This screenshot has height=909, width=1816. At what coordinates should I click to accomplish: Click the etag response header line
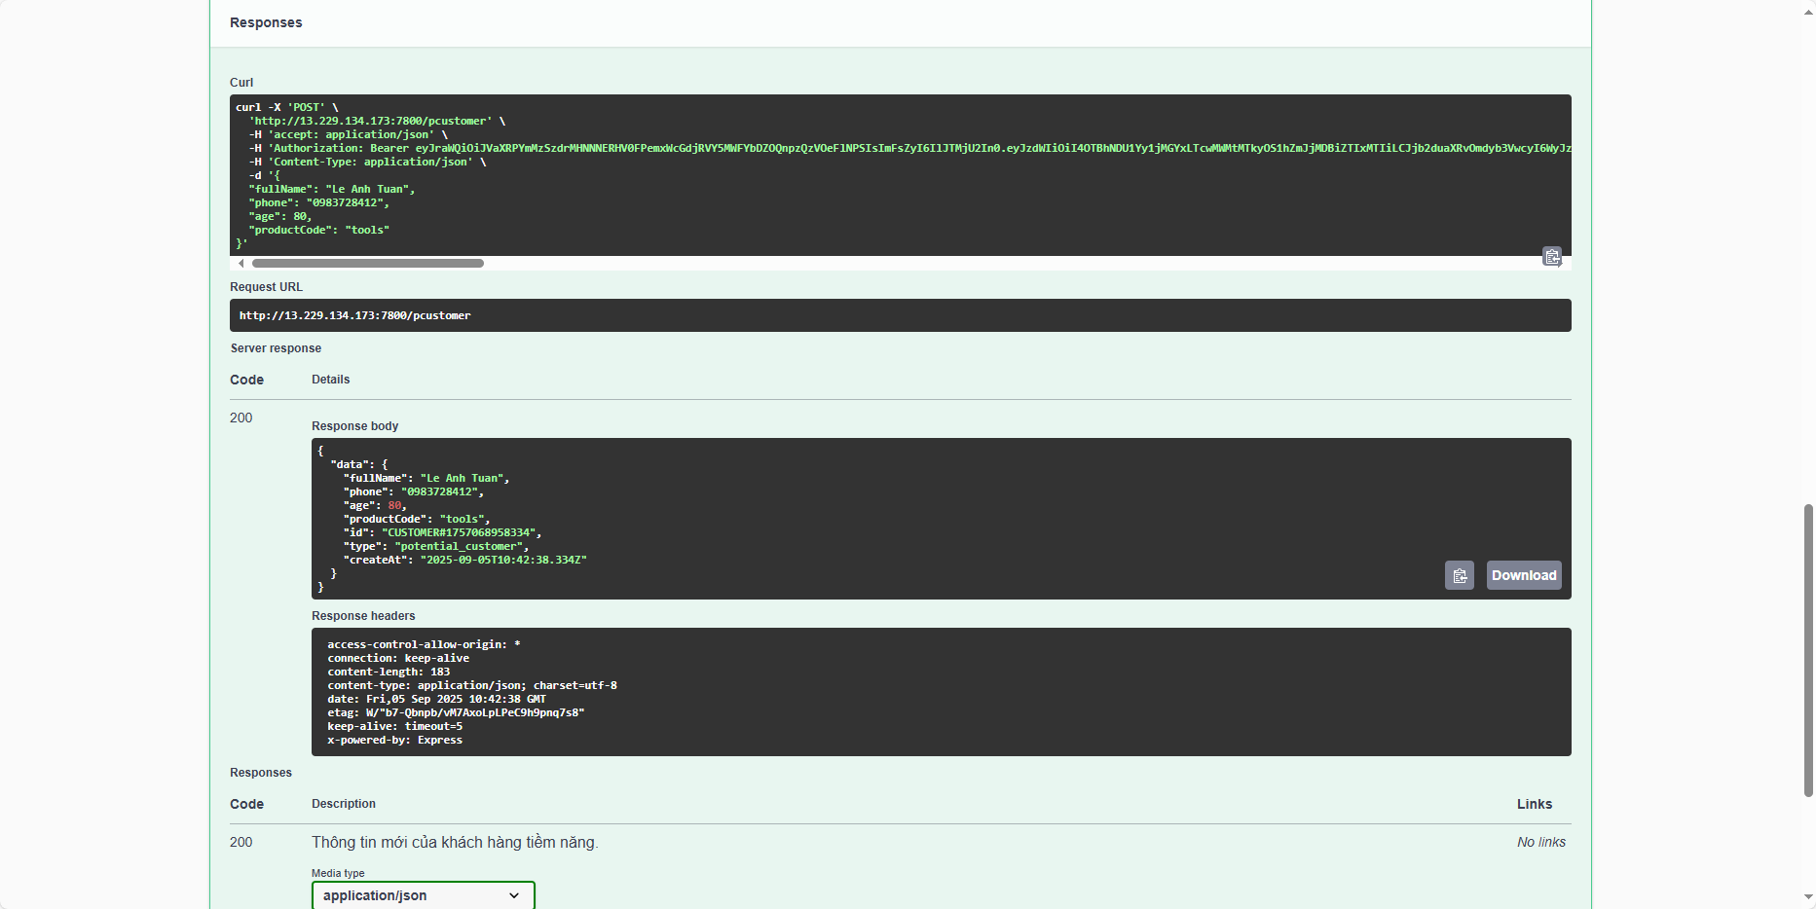click(x=455, y=712)
